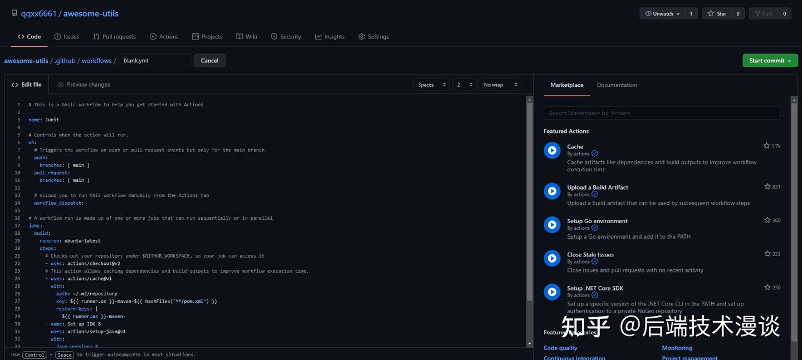
Task: Click the star count 0
Action: coord(738,13)
